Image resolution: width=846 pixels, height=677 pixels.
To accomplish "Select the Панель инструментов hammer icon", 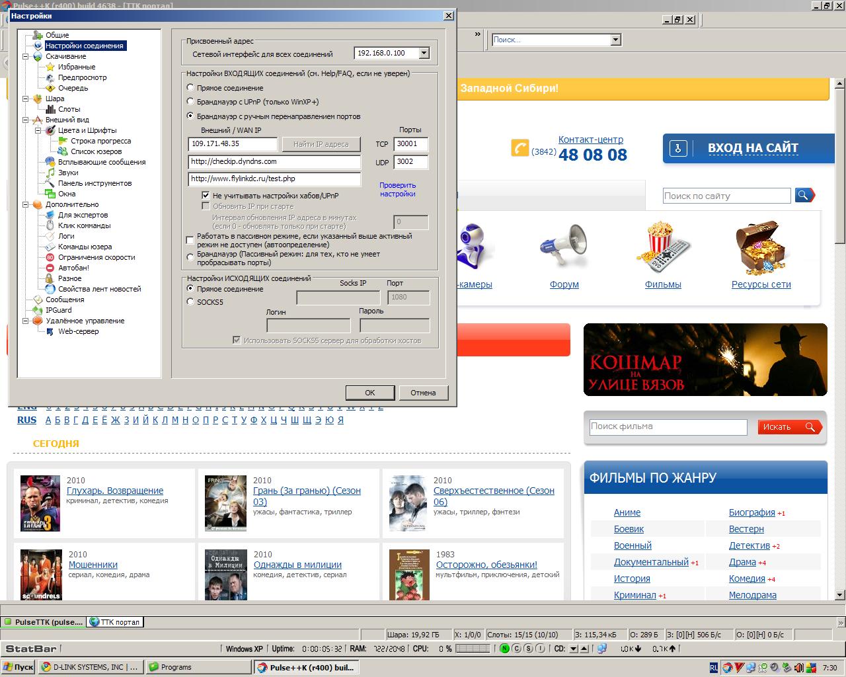I will pos(50,183).
